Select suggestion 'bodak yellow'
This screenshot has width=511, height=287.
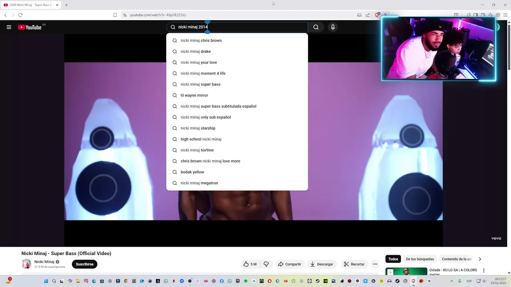pyautogui.click(x=237, y=172)
